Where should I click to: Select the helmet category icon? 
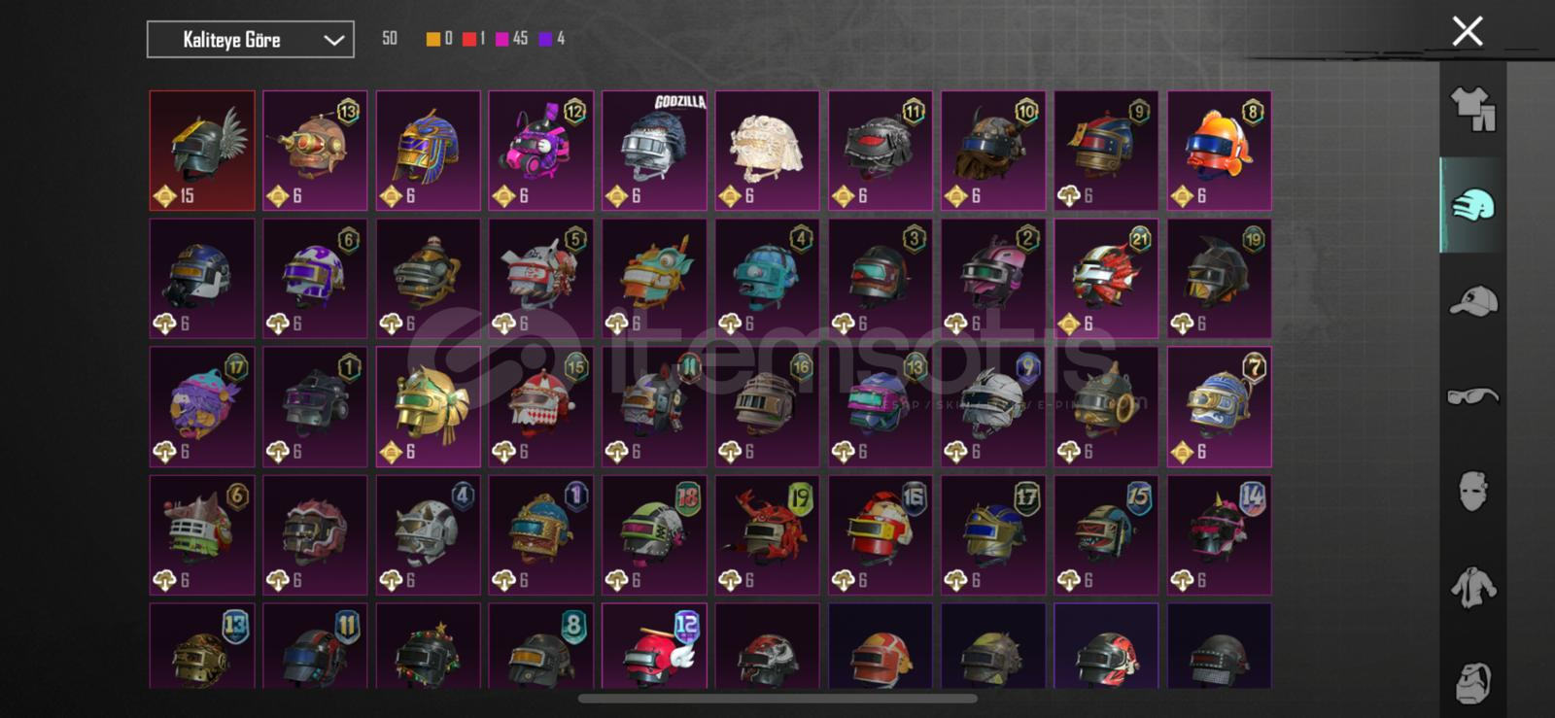pyautogui.click(x=1472, y=205)
